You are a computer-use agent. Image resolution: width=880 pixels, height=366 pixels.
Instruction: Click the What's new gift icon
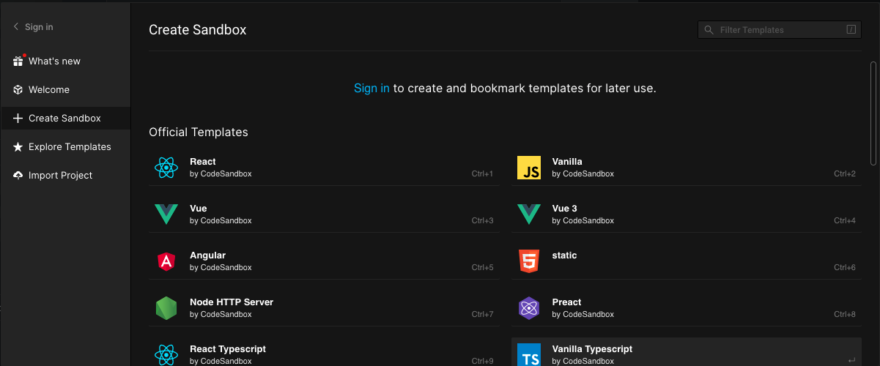point(18,61)
